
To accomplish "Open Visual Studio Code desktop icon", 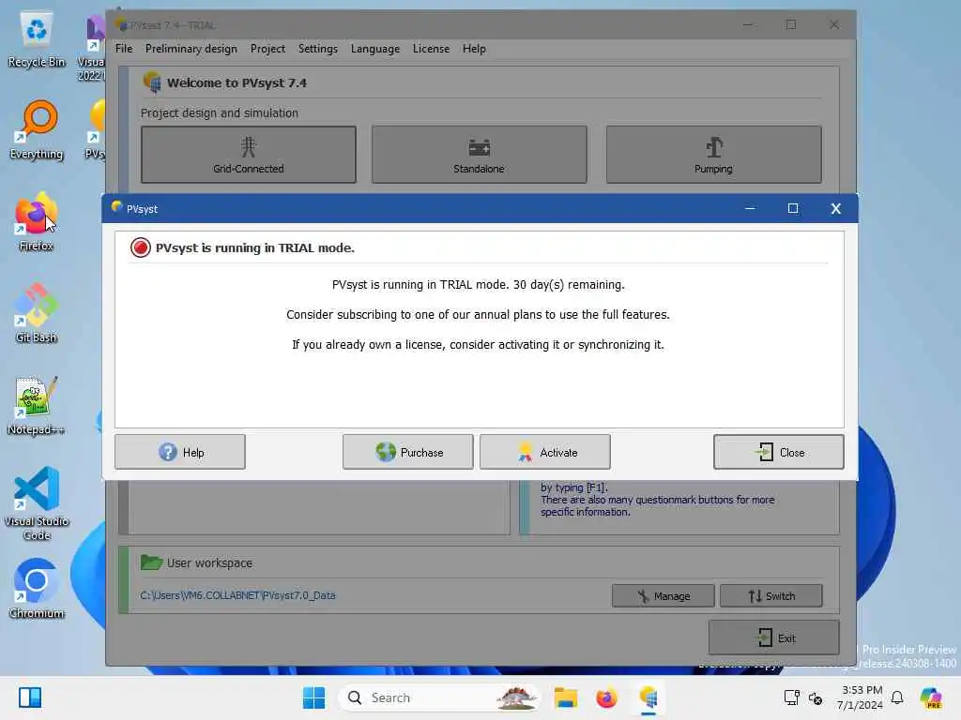I will click(x=37, y=503).
